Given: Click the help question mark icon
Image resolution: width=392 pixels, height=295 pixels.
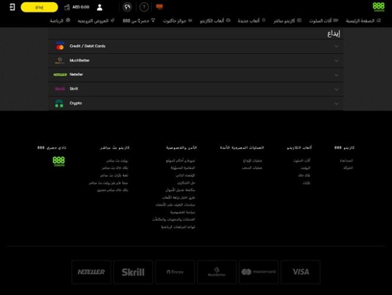Looking at the screenshot, I should point(143,7).
